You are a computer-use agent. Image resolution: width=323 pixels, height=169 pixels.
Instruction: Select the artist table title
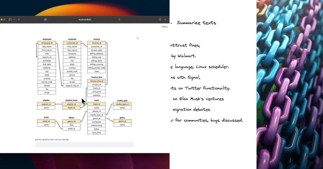pyautogui.click(x=46, y=117)
